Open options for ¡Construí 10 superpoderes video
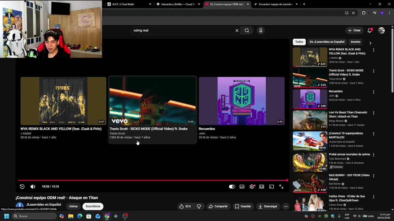The height and width of the screenshot is (221, 394). (374, 134)
